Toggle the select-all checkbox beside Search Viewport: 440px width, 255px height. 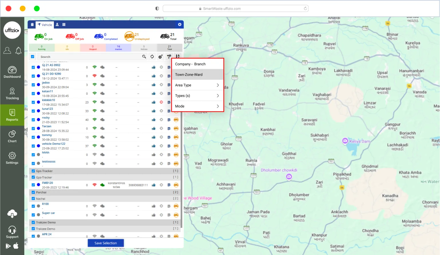(x=33, y=57)
